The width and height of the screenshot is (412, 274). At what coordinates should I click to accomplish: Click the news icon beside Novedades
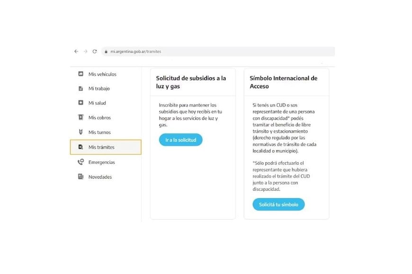tap(81, 177)
